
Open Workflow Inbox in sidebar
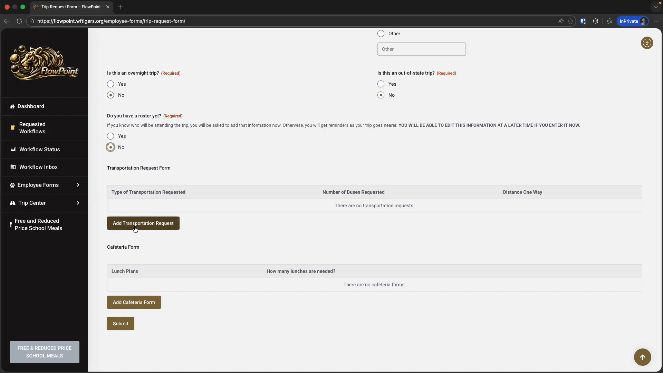(x=44, y=167)
